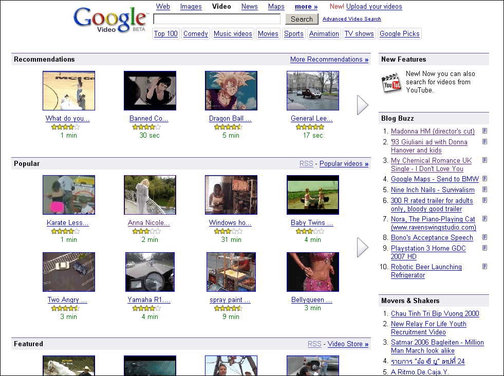The width and height of the screenshot is (504, 376).
Task: Open blog post icon beside Nine Inch Nails
Action: click(484, 190)
